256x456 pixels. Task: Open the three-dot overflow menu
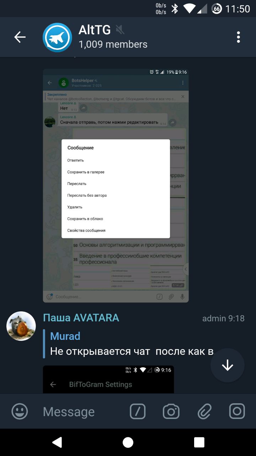pyautogui.click(x=238, y=37)
